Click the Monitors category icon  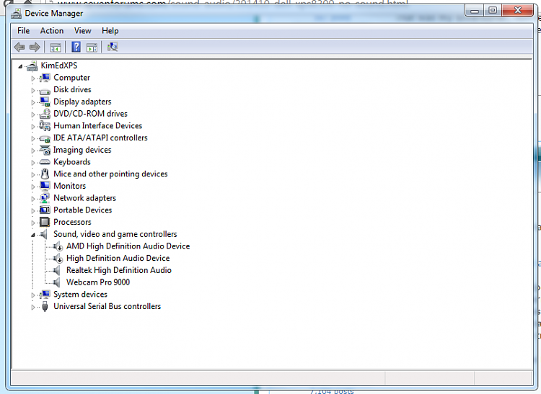click(x=45, y=186)
